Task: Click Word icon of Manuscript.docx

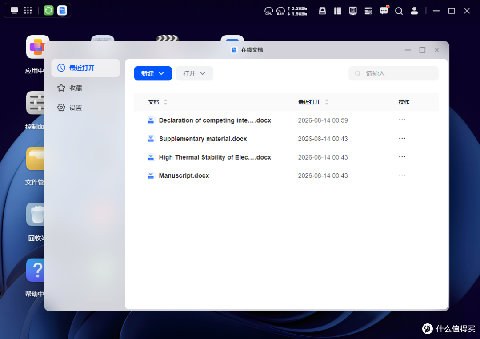Action: [x=151, y=175]
